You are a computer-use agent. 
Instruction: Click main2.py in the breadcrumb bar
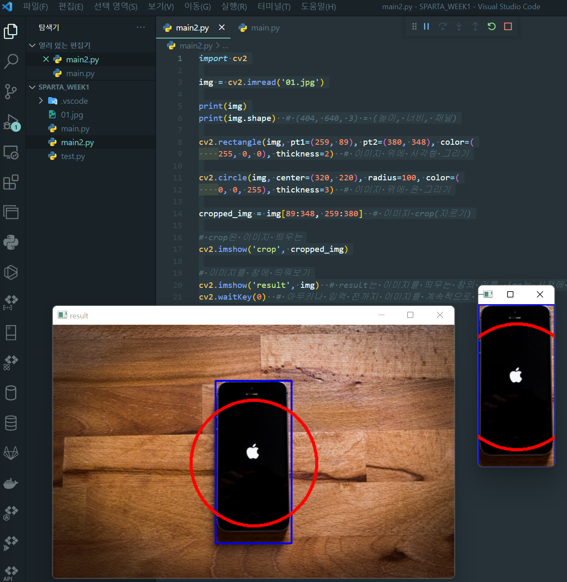(x=196, y=46)
